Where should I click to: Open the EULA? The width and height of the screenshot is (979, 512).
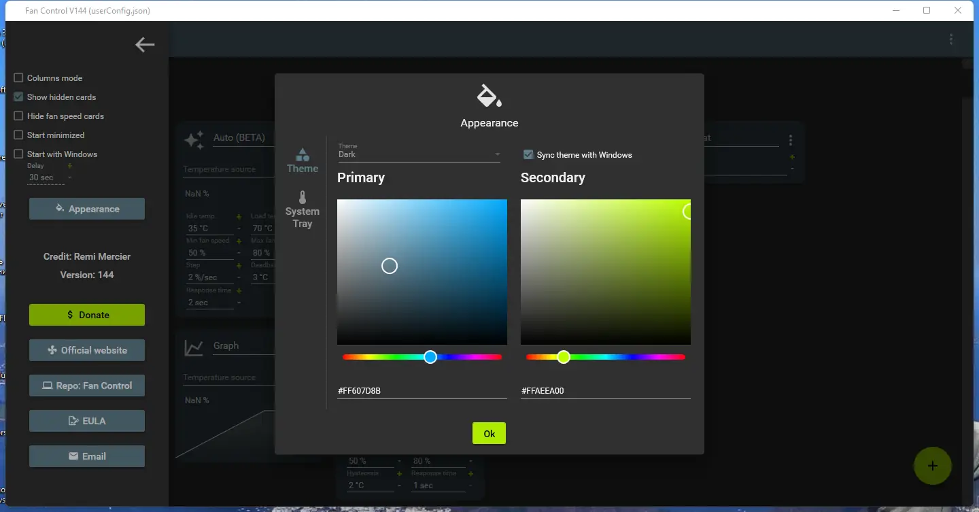(87, 421)
